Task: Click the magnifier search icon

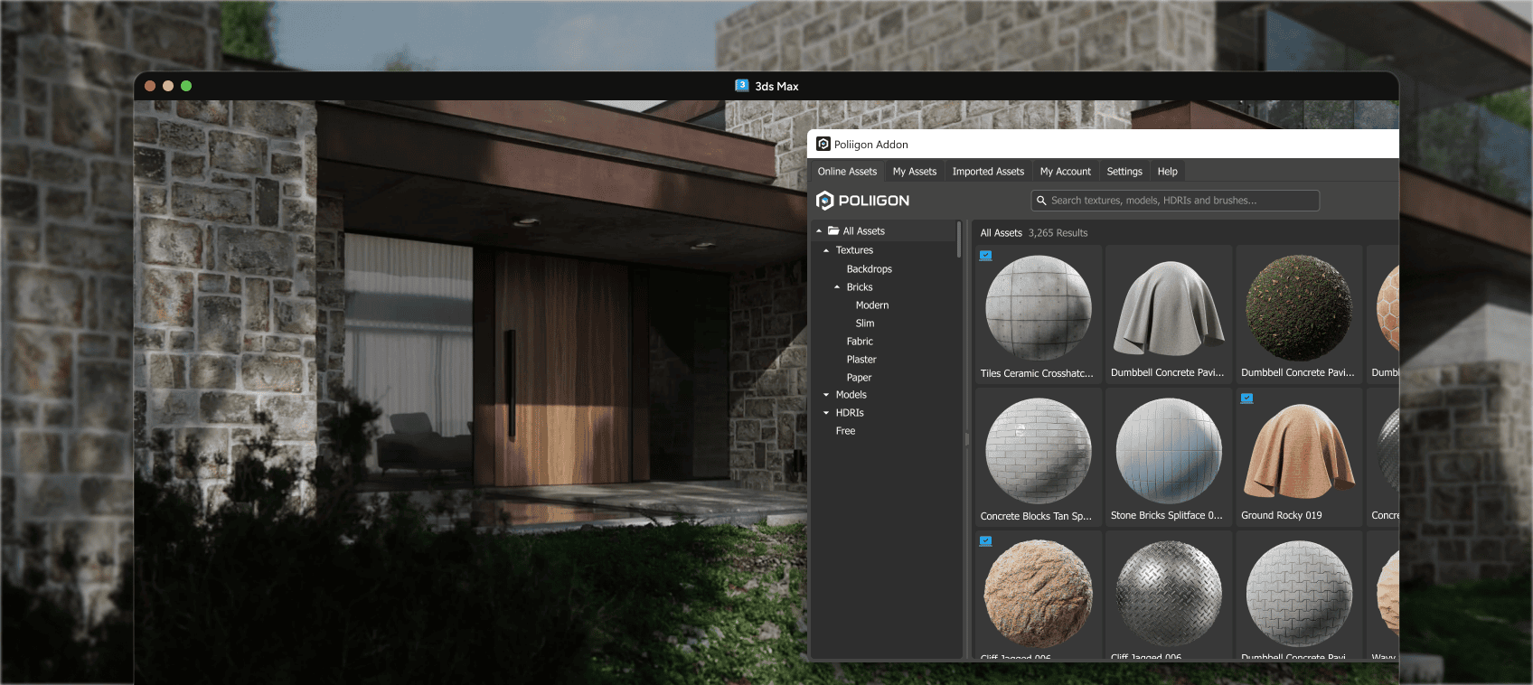Action: click(1041, 201)
